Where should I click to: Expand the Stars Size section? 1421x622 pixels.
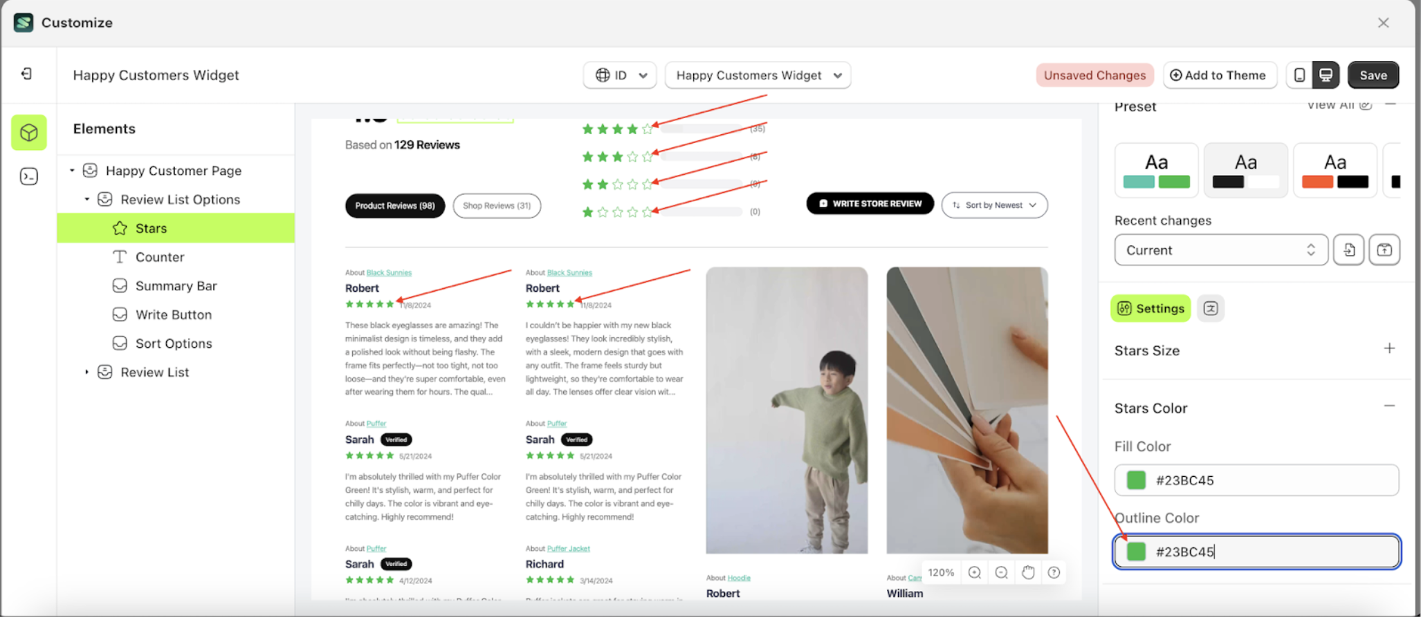1388,349
